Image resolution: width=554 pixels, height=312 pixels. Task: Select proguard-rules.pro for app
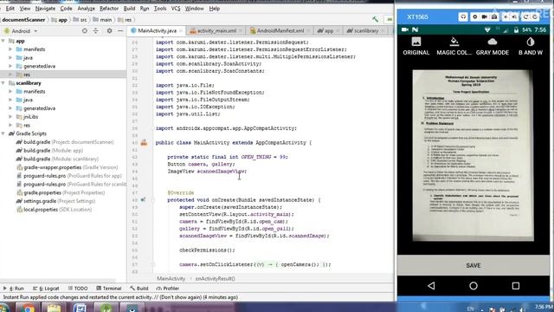click(x=69, y=176)
